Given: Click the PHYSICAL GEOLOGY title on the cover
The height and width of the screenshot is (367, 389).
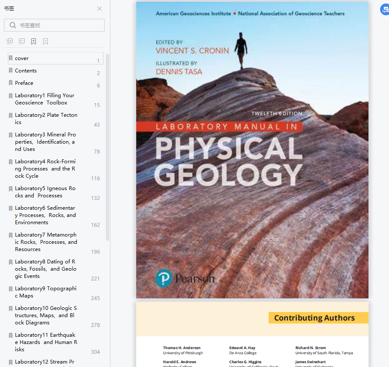Looking at the screenshot, I should pos(228,161).
